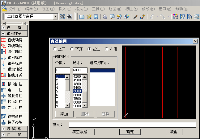Viewport: 200px width, 139px height.
Task: Select the 等肢角柱 tool icon
Action: [x=3, y=96]
